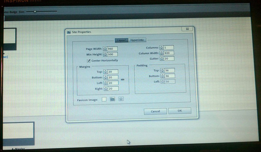Click the Gutter value field
Screen dimensions: 261x152
[169, 58]
